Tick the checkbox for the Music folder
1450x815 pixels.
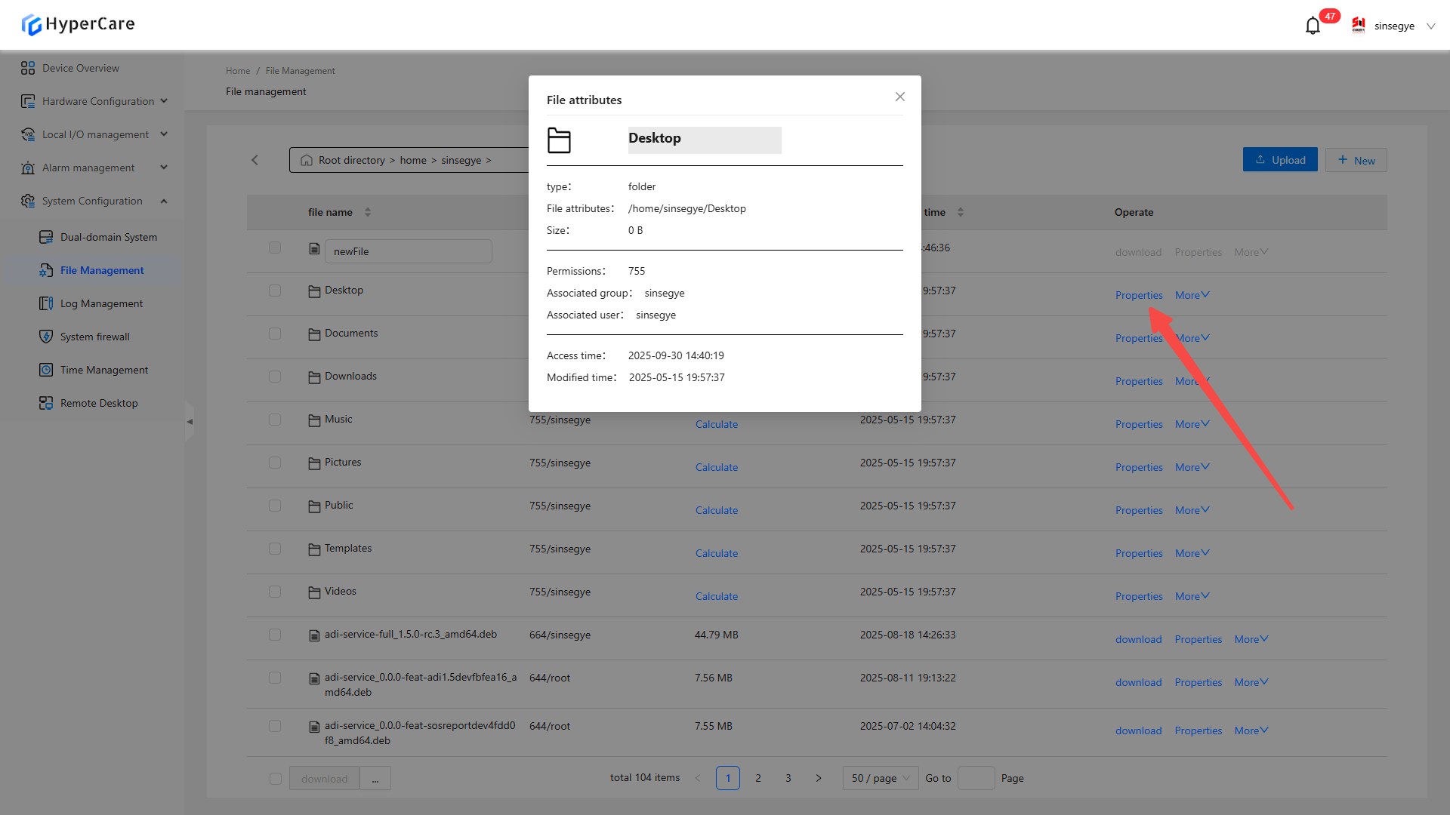(x=275, y=420)
